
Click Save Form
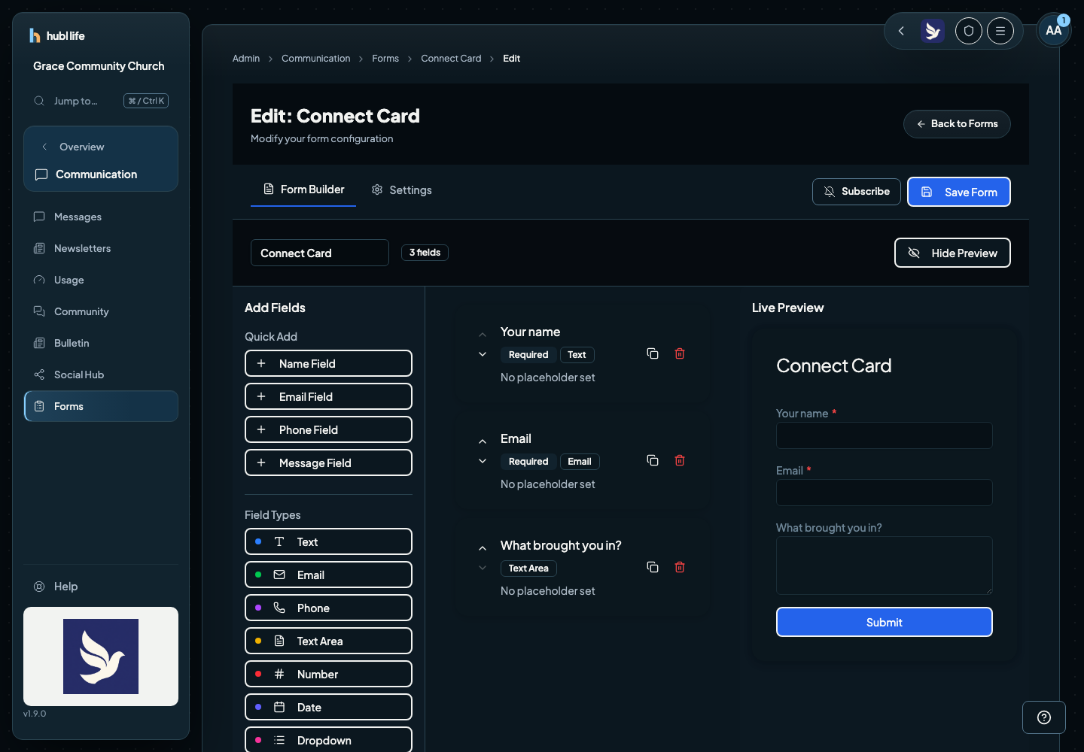pyautogui.click(x=959, y=192)
